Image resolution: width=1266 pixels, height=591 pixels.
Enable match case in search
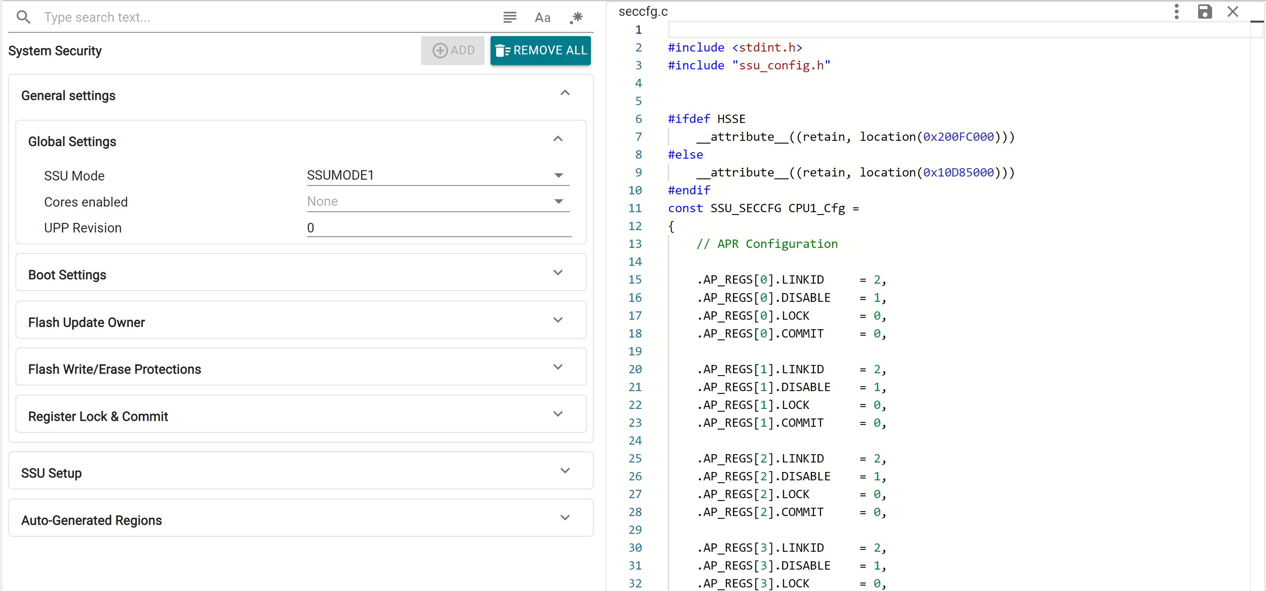(542, 17)
